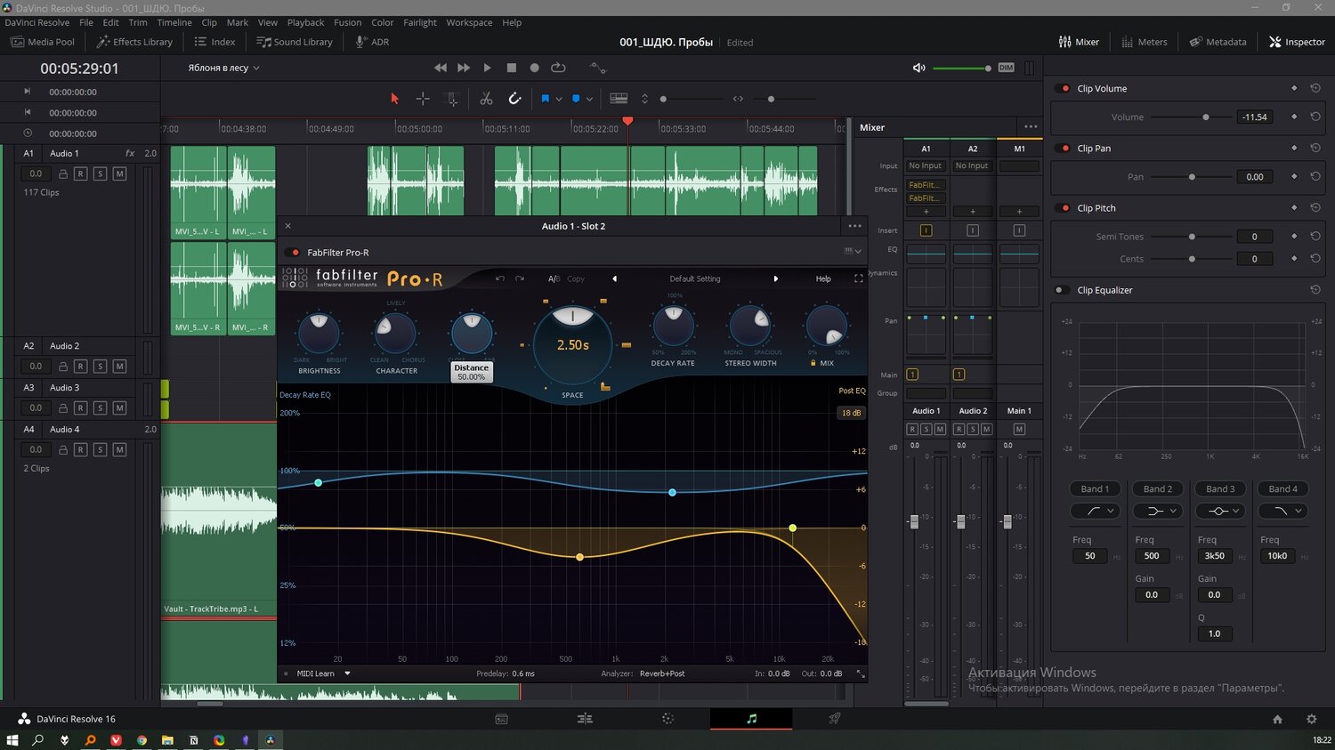Open the MIDI Learn dropdown arrow
This screenshot has height=750, width=1335.
point(347,673)
